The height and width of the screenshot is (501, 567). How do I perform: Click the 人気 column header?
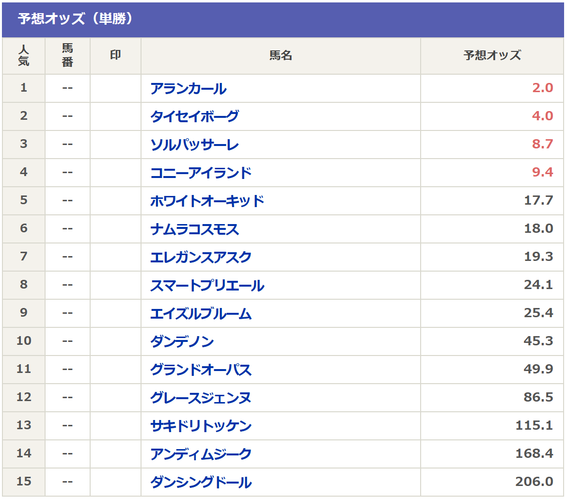[24, 56]
